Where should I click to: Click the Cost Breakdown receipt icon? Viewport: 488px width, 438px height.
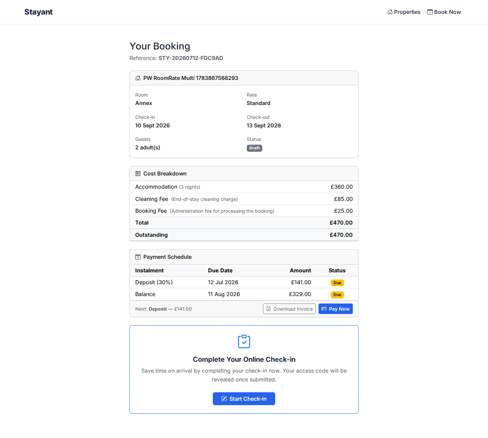[138, 173]
